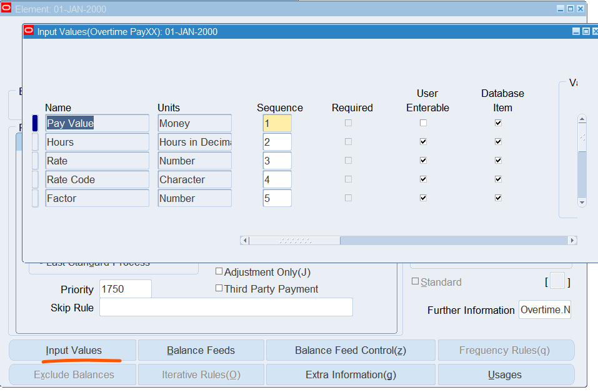Open the Input Values button

pyautogui.click(x=73, y=350)
